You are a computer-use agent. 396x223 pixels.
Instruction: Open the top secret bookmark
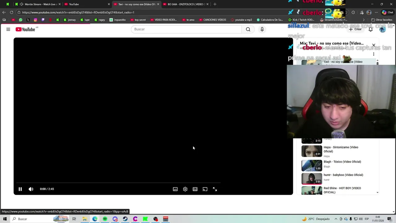(x=138, y=20)
